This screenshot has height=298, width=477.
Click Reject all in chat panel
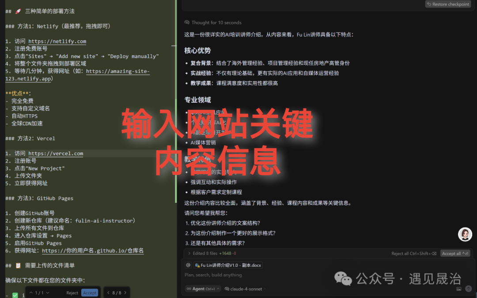point(413,253)
